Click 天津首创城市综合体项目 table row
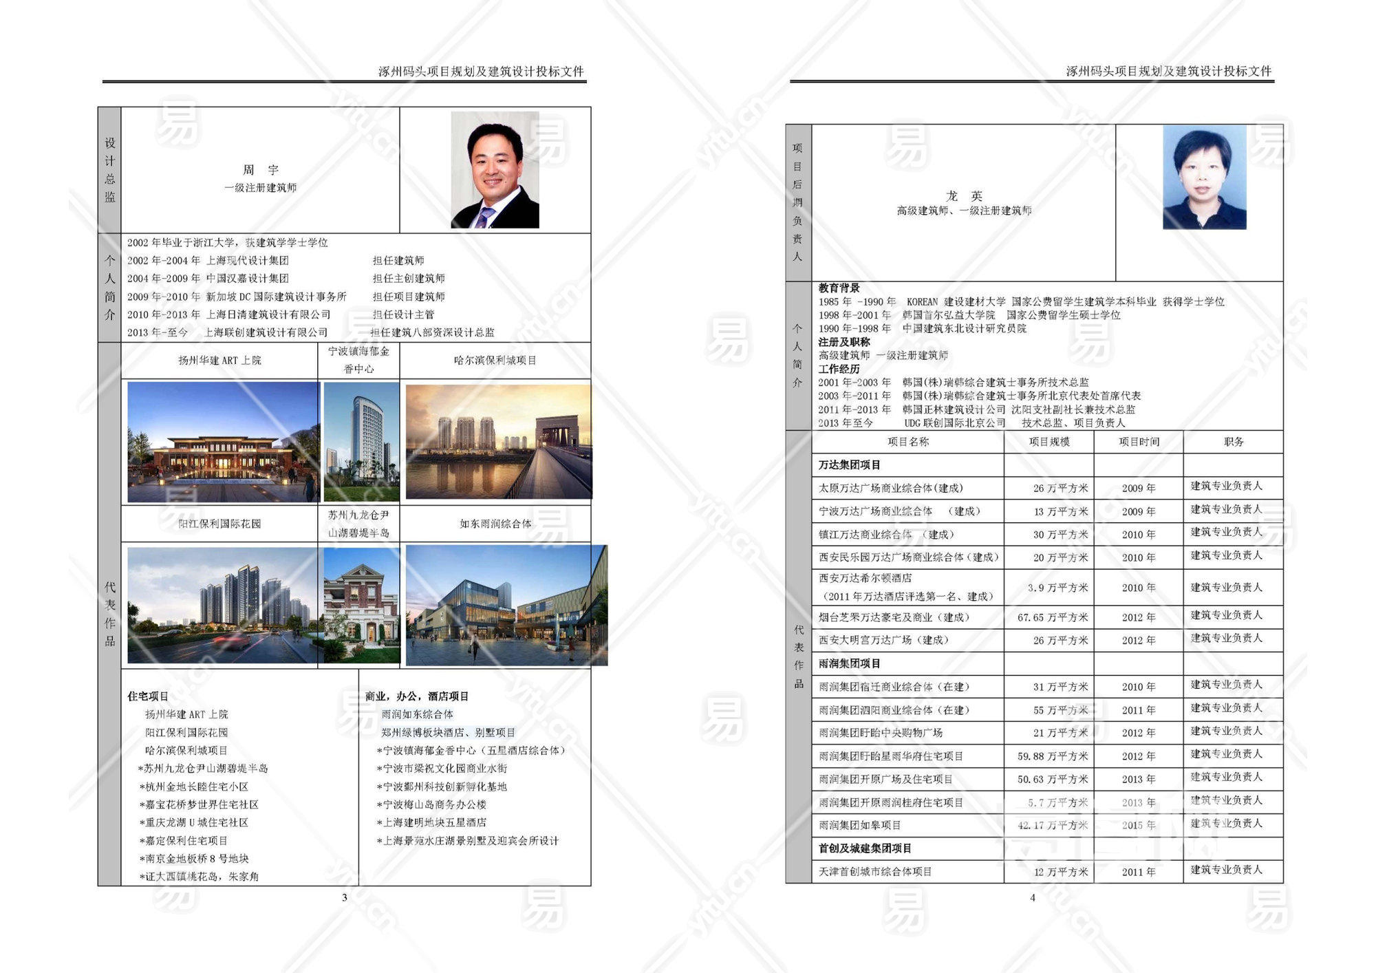Viewport: 1376px width, 973px height. [x=875, y=872]
